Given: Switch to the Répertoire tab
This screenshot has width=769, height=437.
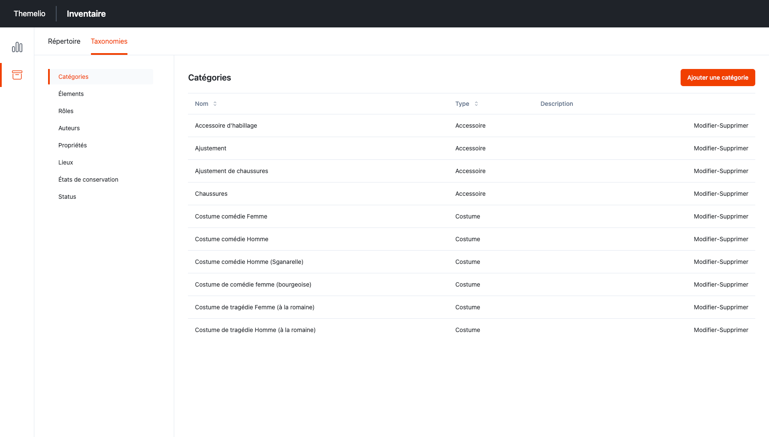Looking at the screenshot, I should (x=64, y=41).
